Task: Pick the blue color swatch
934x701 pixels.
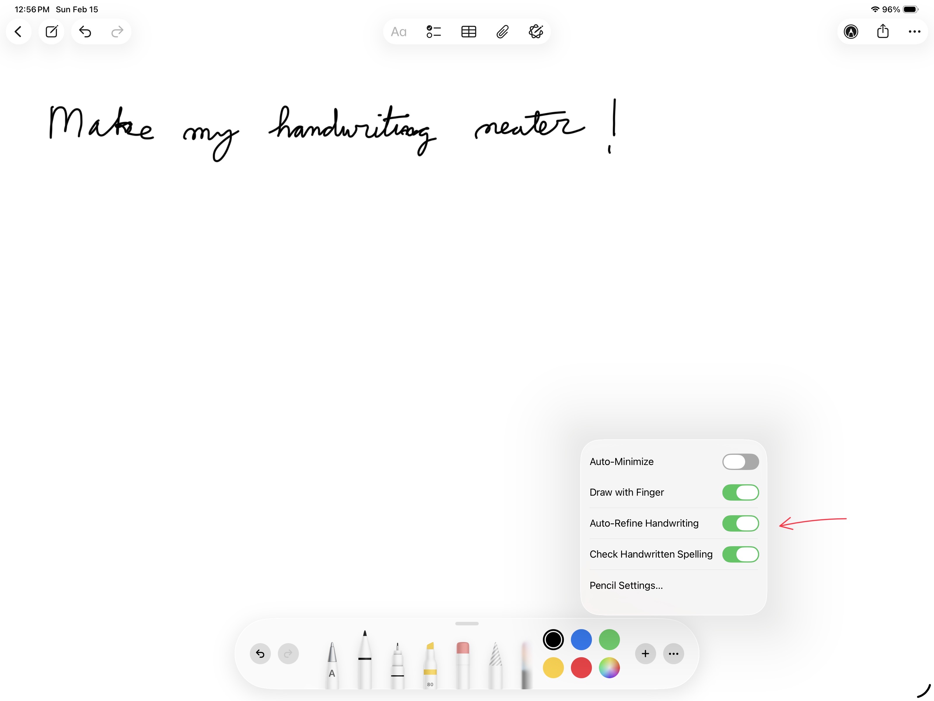Action: tap(581, 640)
